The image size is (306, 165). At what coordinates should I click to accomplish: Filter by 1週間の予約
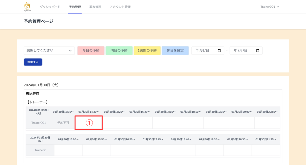[147, 51]
